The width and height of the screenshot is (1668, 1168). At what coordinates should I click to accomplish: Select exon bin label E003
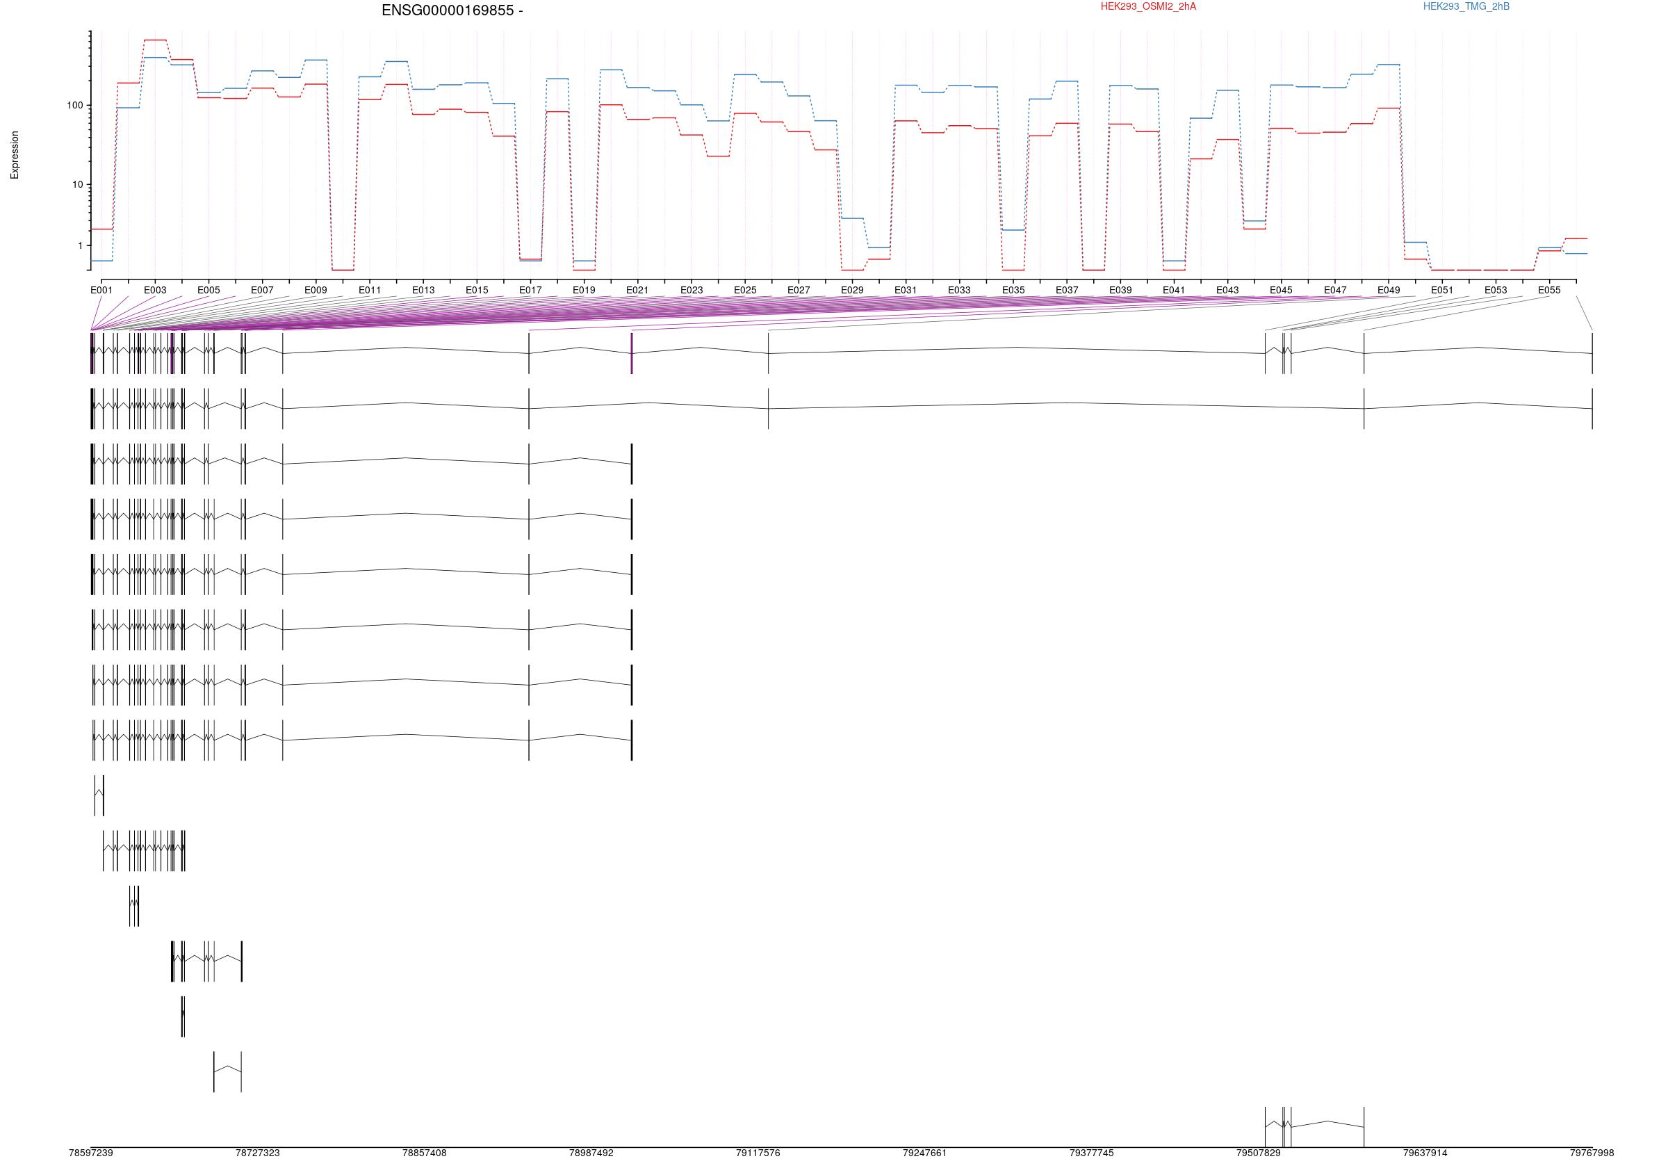pyautogui.click(x=155, y=290)
